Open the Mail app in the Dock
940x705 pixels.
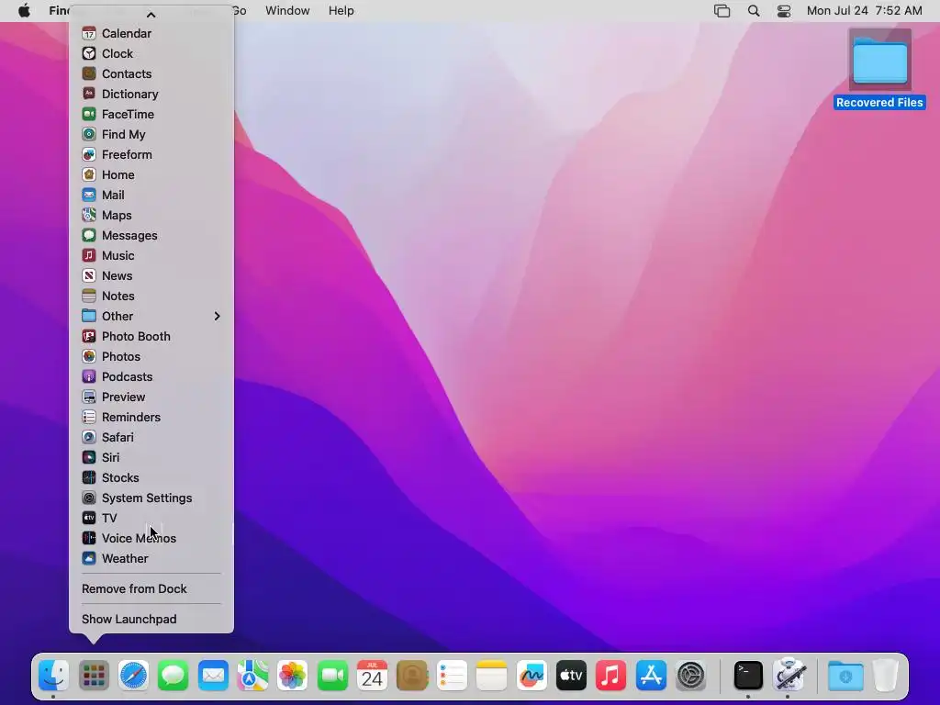point(213,676)
